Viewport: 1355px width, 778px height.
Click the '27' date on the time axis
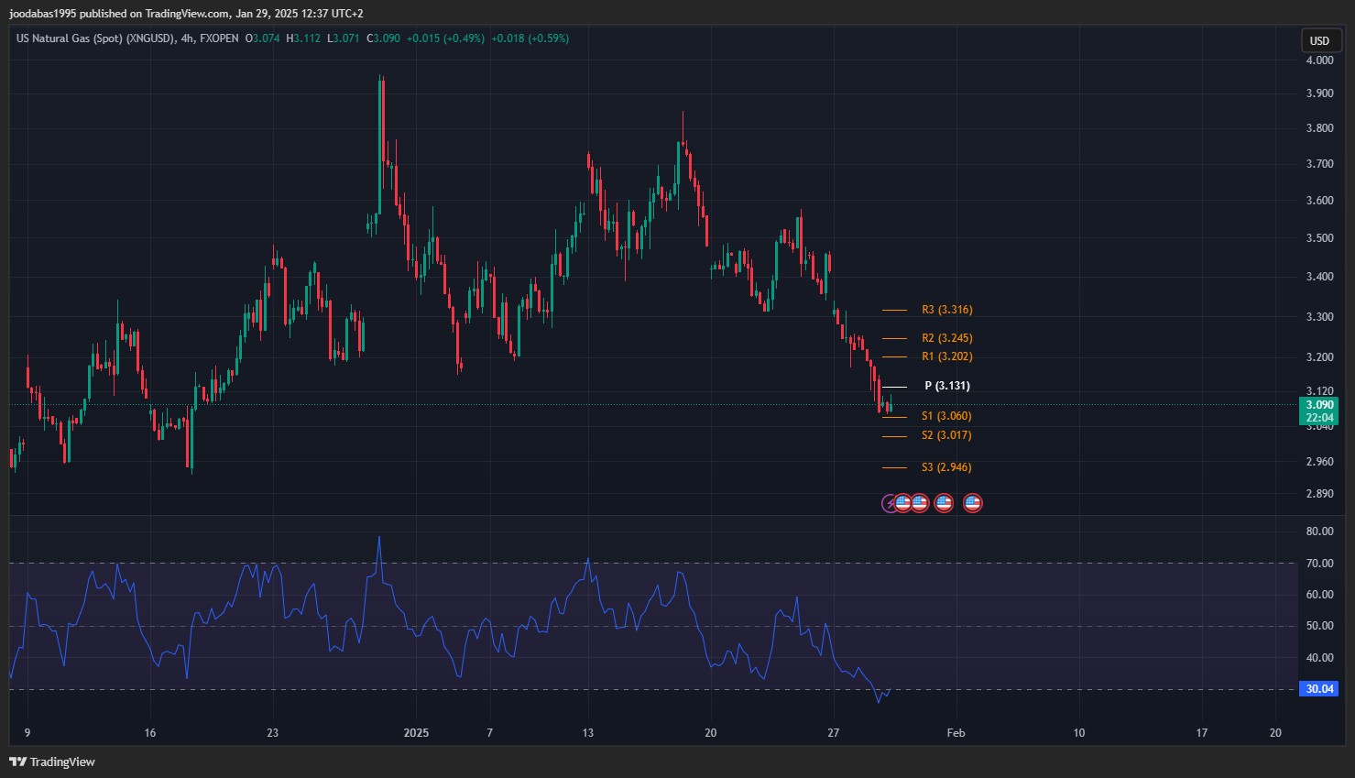[834, 733]
